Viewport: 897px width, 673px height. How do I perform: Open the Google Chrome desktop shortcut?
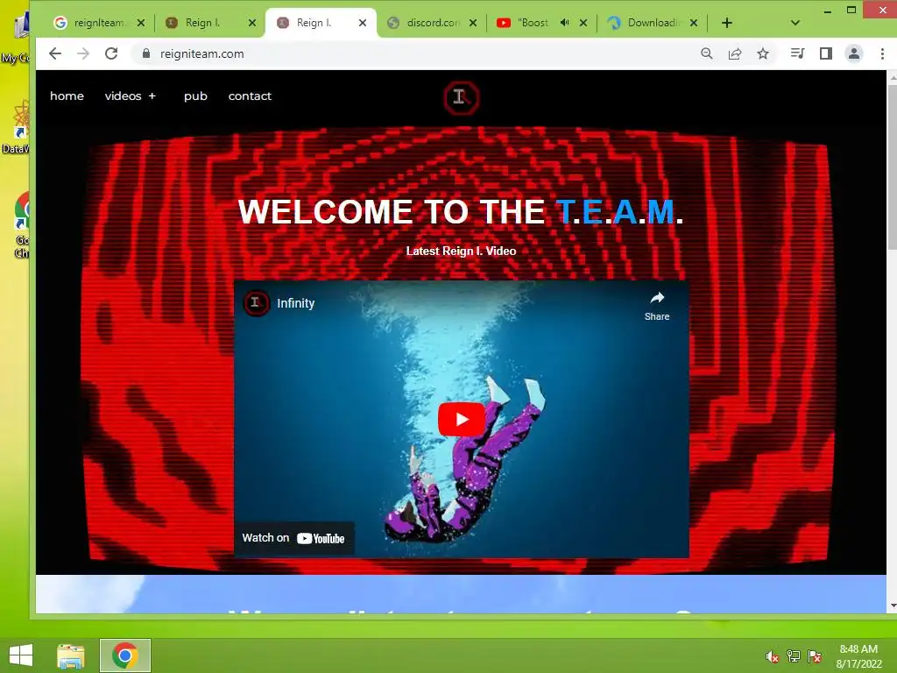pyautogui.click(x=22, y=226)
